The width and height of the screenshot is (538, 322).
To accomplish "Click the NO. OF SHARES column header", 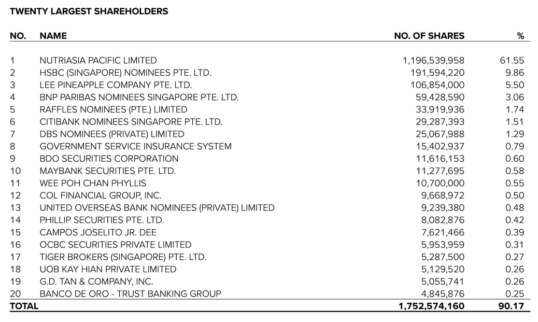I will click(429, 36).
